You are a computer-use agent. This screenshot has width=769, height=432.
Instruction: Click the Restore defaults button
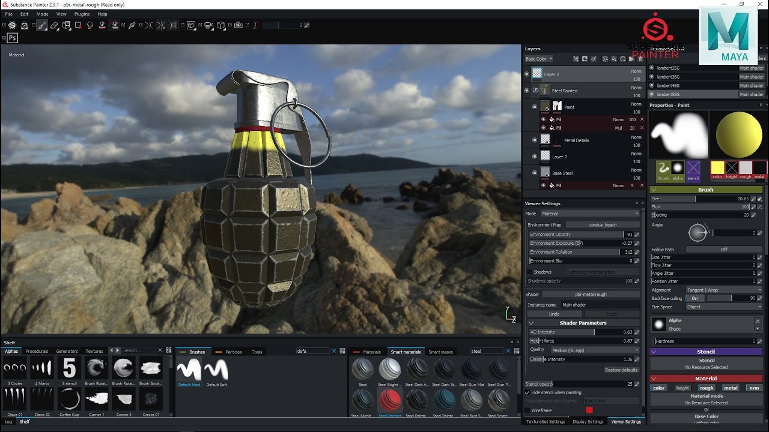click(621, 370)
